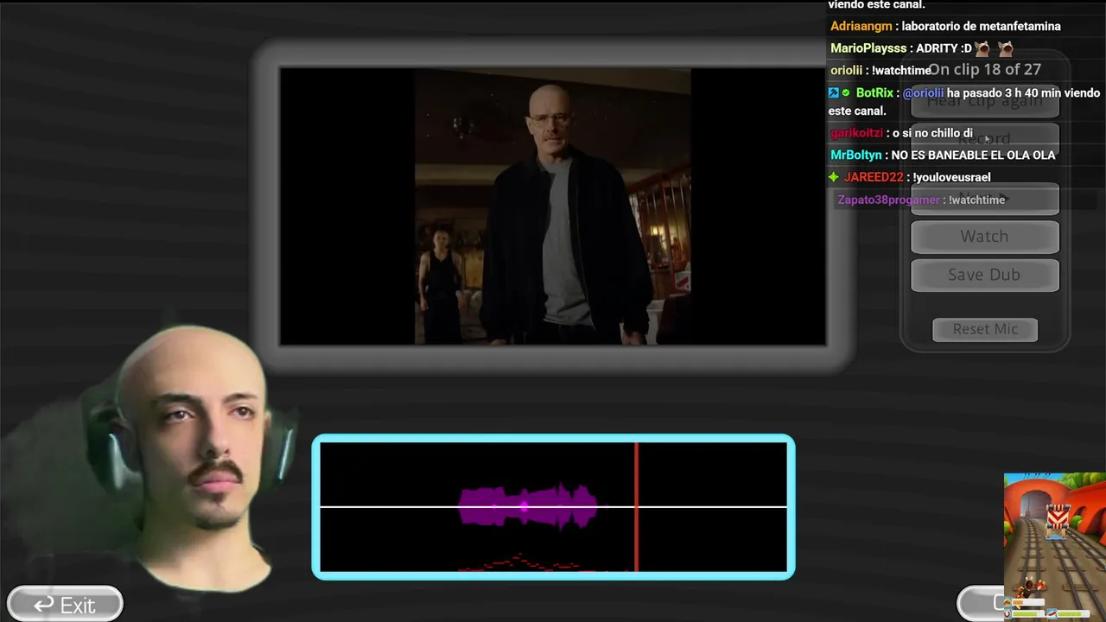1106x622 pixels.
Task: Click the blue badge icon beside BotRix
Action: tap(834, 92)
